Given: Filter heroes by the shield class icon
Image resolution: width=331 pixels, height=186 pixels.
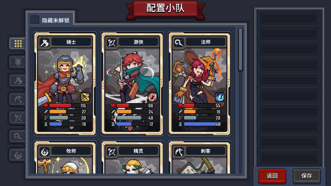Looking at the screenshot, I should [x=18, y=62].
